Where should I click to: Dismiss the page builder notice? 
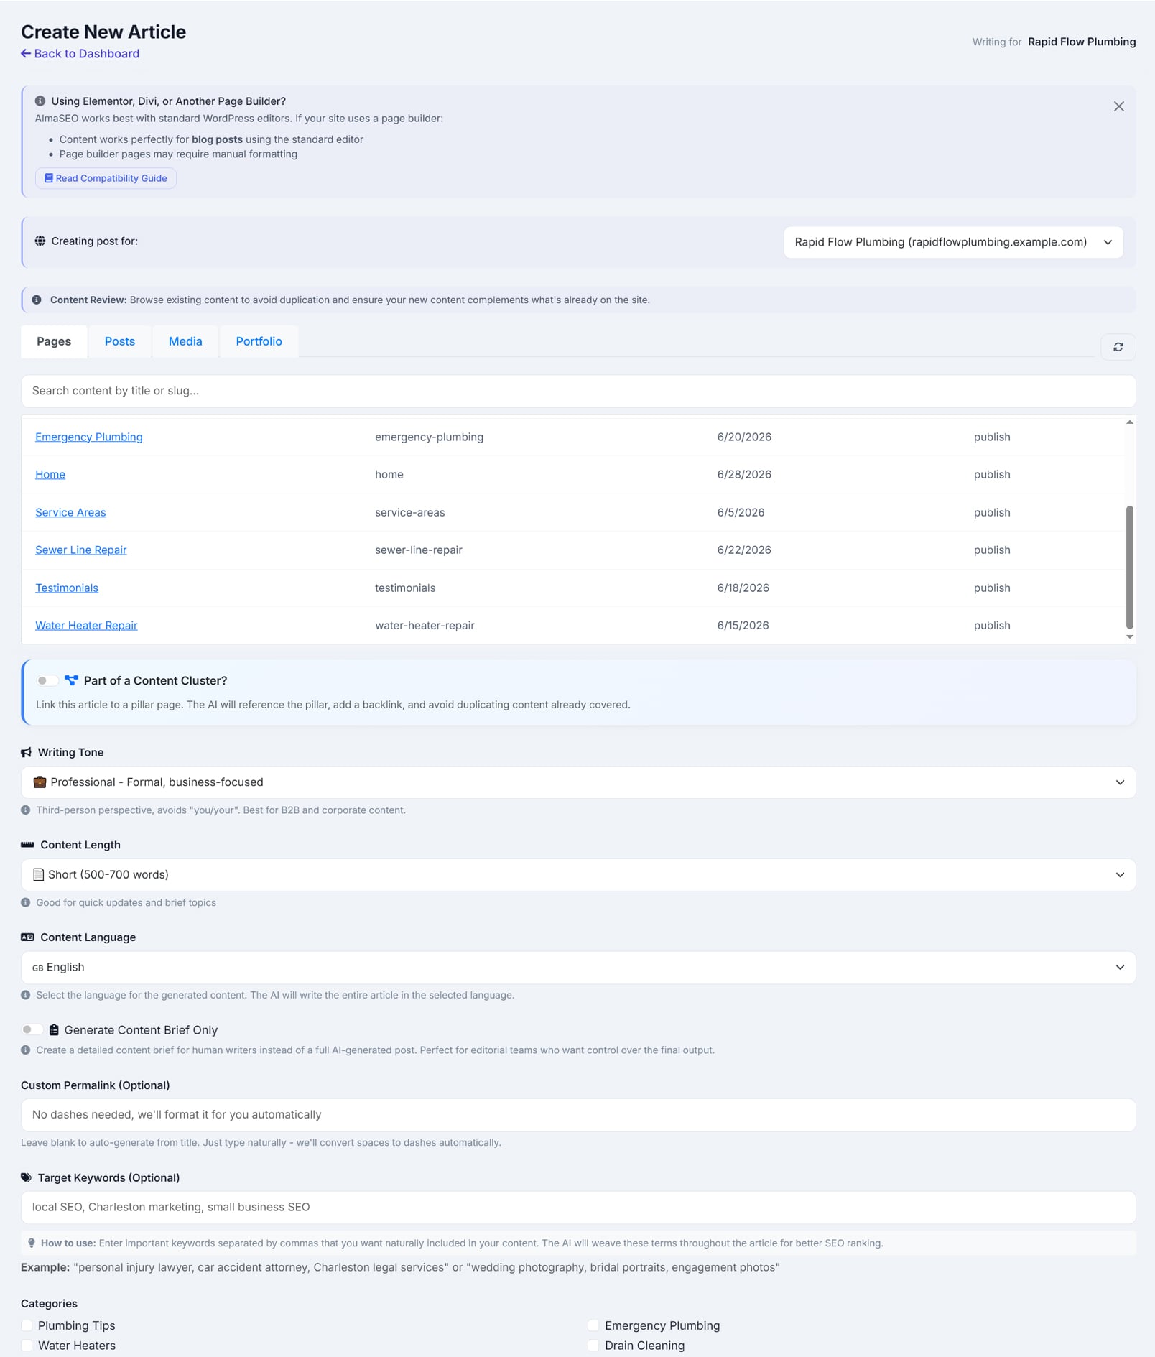1118,106
